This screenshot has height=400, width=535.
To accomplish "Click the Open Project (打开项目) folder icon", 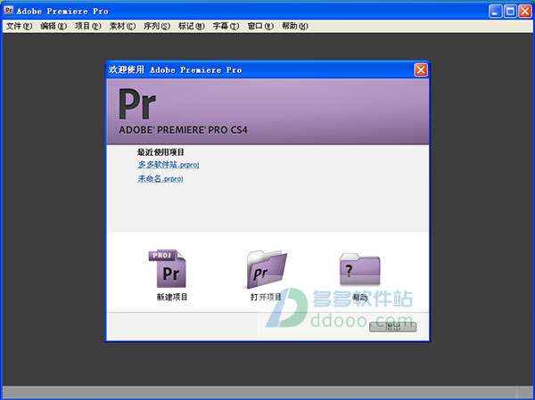I will coord(266,269).
